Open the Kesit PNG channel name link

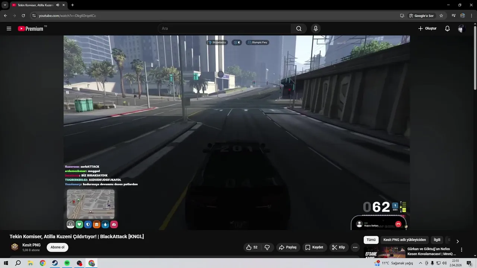pyautogui.click(x=31, y=245)
